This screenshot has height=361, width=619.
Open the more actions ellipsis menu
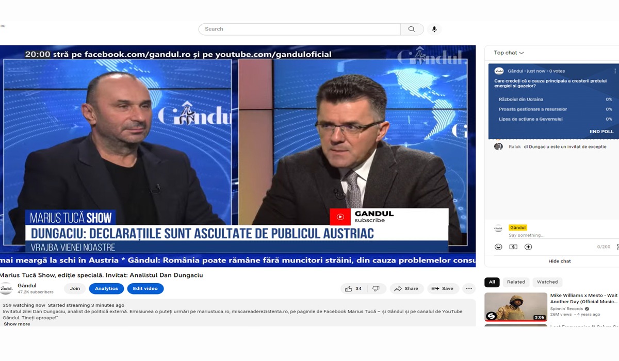point(468,289)
